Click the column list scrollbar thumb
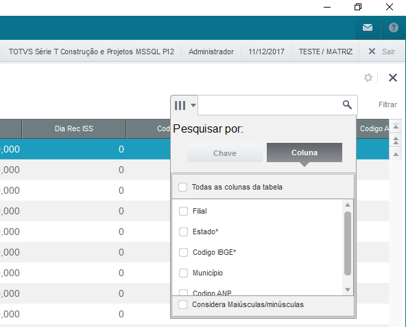Viewport: 406px width, 327px height. [x=348, y=243]
